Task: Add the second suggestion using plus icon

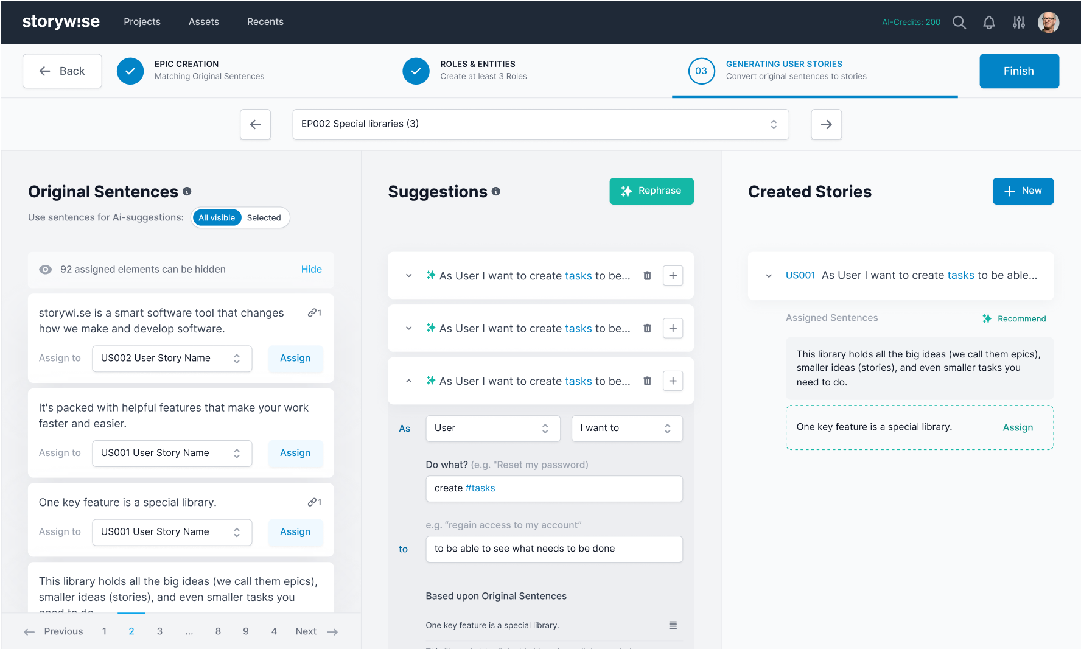Action: (673, 328)
